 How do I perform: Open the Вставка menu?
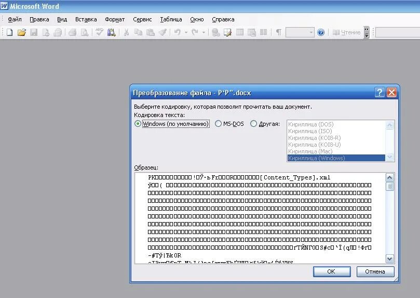[86, 19]
